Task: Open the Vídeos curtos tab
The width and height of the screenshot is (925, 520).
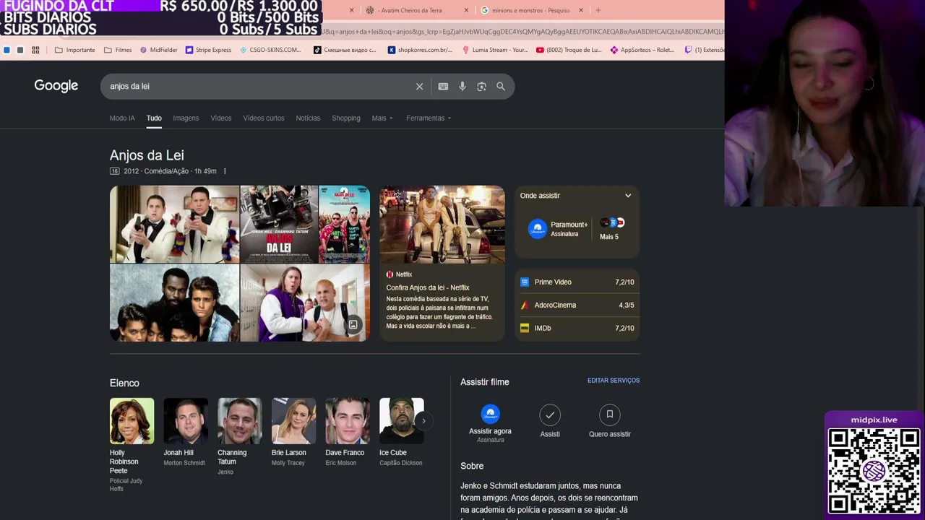Action: click(x=264, y=118)
